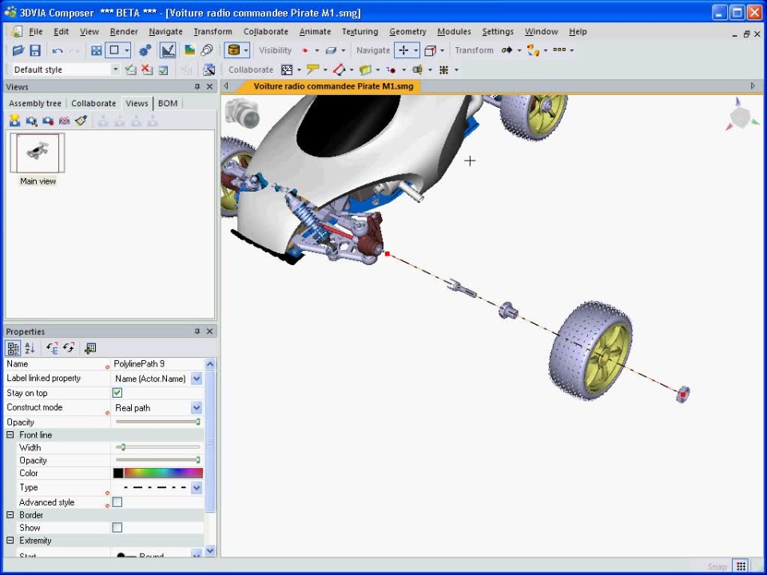Click the grid icon in status bar
767x575 pixels.
pyautogui.click(x=741, y=566)
